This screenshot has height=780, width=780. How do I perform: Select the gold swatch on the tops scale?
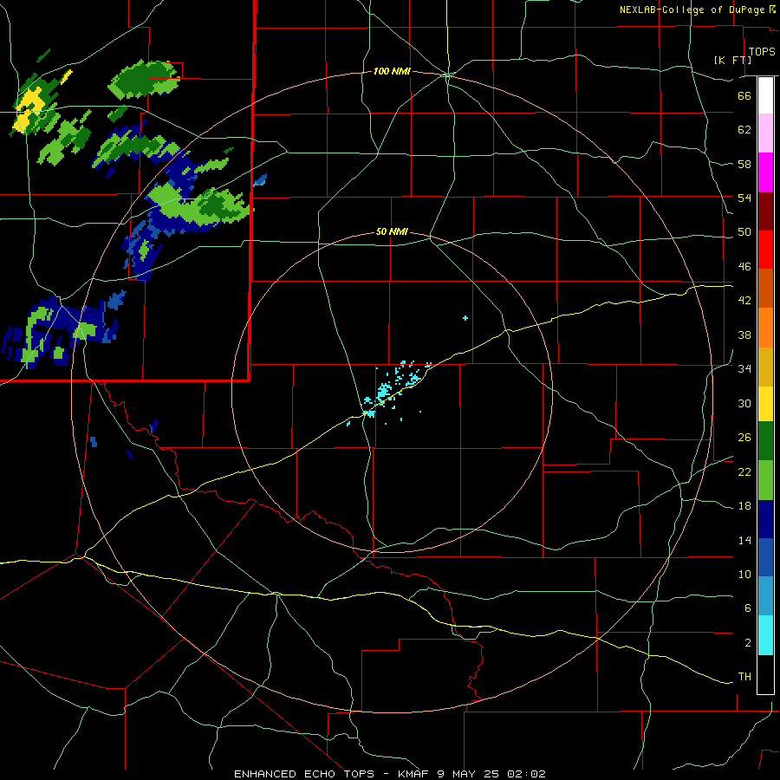pyautogui.click(x=765, y=367)
